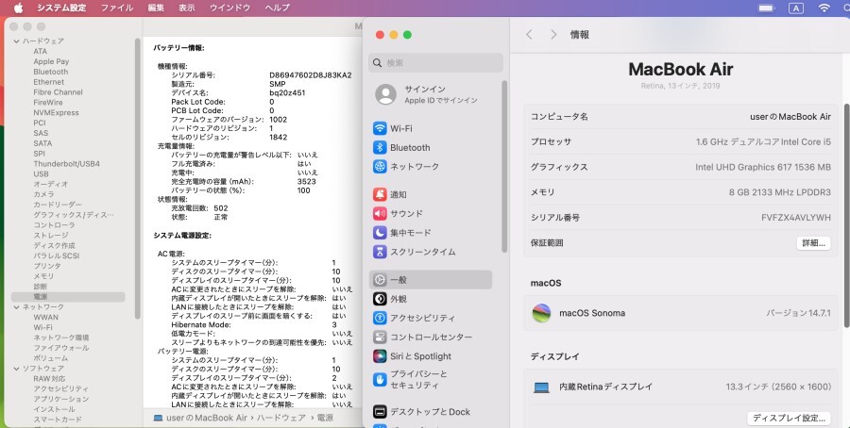Image resolution: width=850 pixels, height=428 pixels.
Task: Open the ウインドウ menu
Action: pos(229,8)
